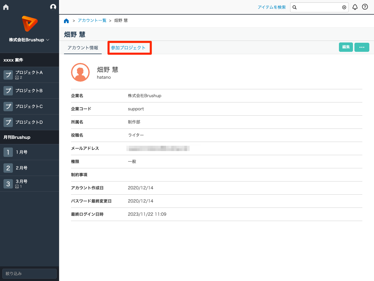The image size is (374, 281).
Task: Click the Brushup orange logo
Action: click(x=30, y=24)
